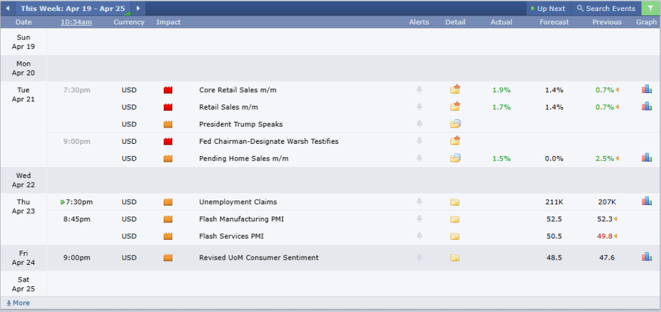Click the 10:34am time settings link
The width and height of the screenshot is (661, 312).
pos(76,22)
